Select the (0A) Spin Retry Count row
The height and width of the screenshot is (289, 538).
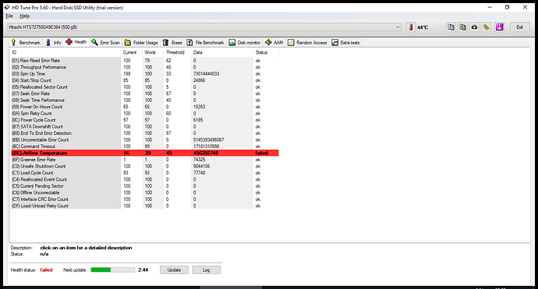144,114
